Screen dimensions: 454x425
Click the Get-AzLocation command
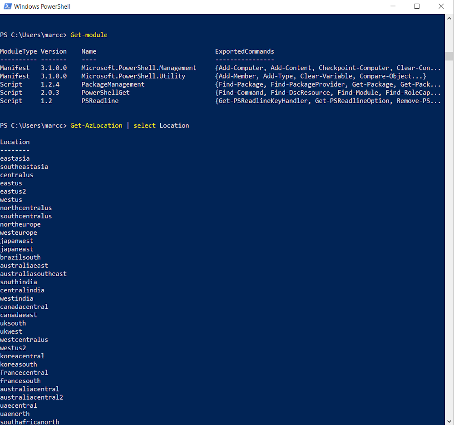[x=96, y=125]
